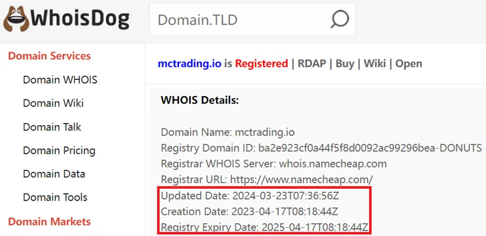Open the WhoisDog brand name link
The height and width of the screenshot is (236, 486).
[80, 19]
